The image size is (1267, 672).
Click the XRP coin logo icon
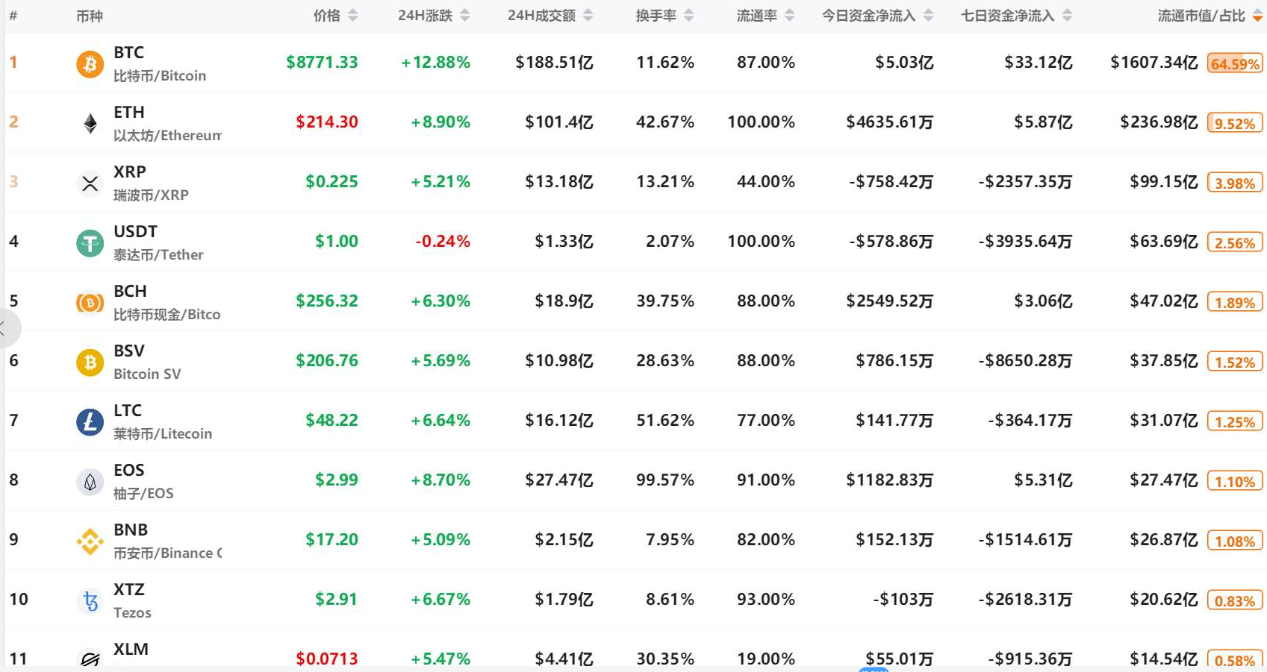coord(90,183)
